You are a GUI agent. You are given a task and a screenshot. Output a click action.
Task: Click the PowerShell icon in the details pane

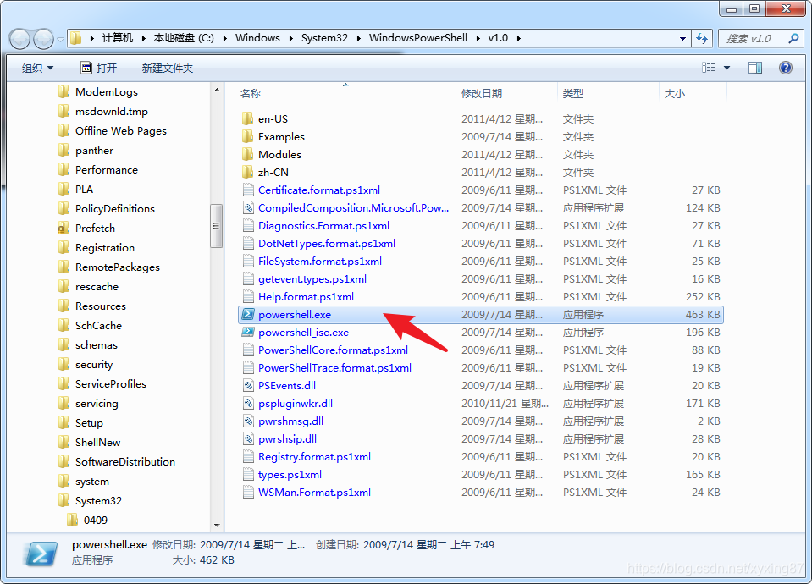38,554
